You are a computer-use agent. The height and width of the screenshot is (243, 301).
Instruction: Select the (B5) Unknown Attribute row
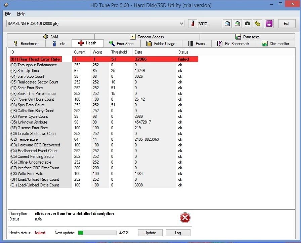tap(104, 122)
